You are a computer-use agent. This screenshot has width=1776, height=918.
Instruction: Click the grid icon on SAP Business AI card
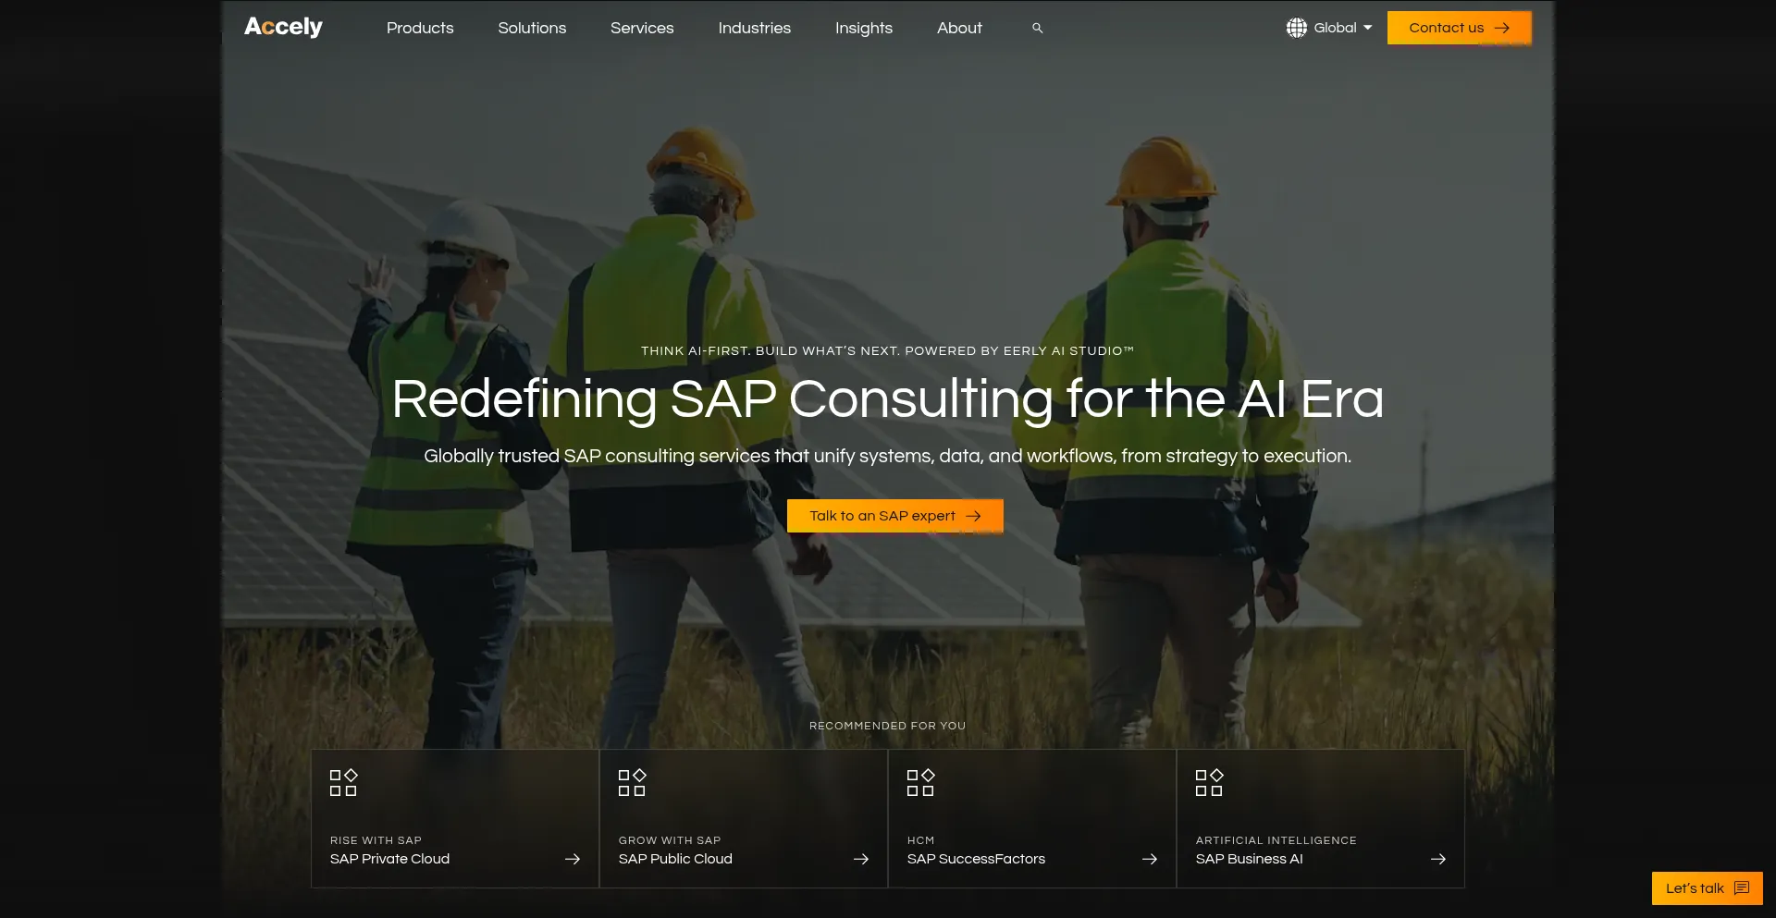click(1209, 783)
